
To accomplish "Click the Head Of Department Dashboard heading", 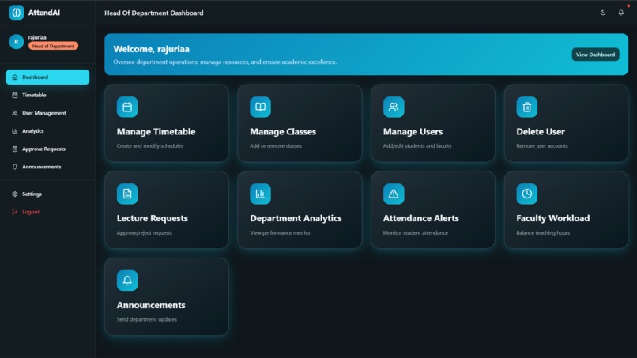I will click(154, 13).
